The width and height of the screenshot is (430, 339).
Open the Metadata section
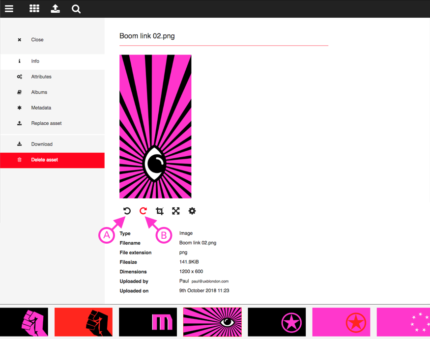click(53, 108)
